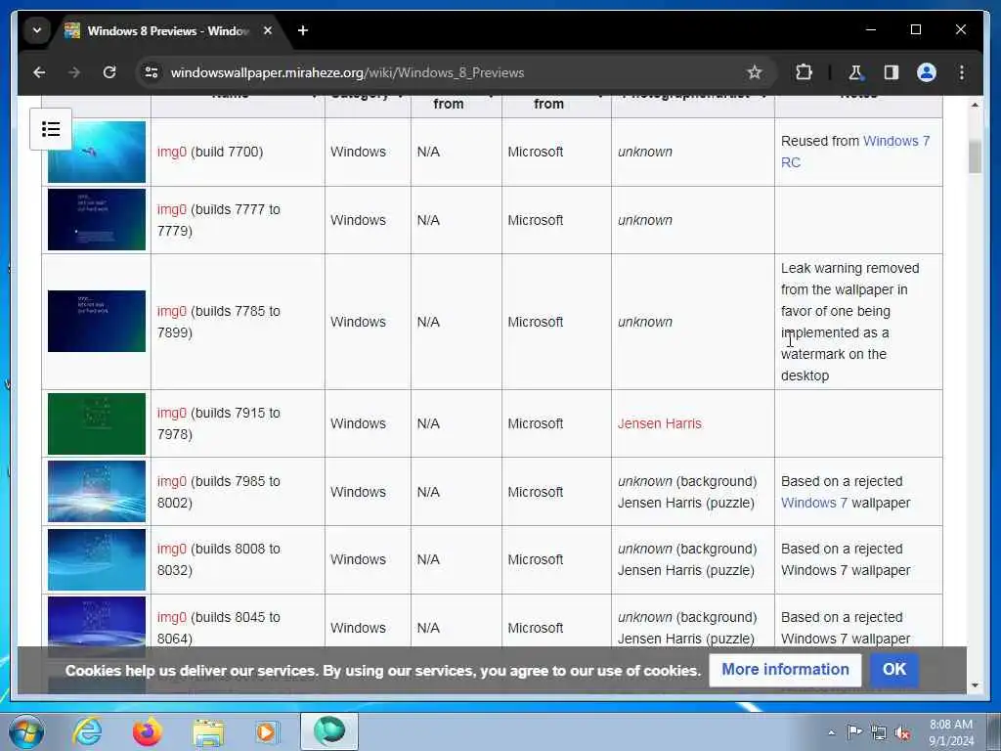Accept cookies with the OK button
1001x751 pixels.
(x=893, y=669)
